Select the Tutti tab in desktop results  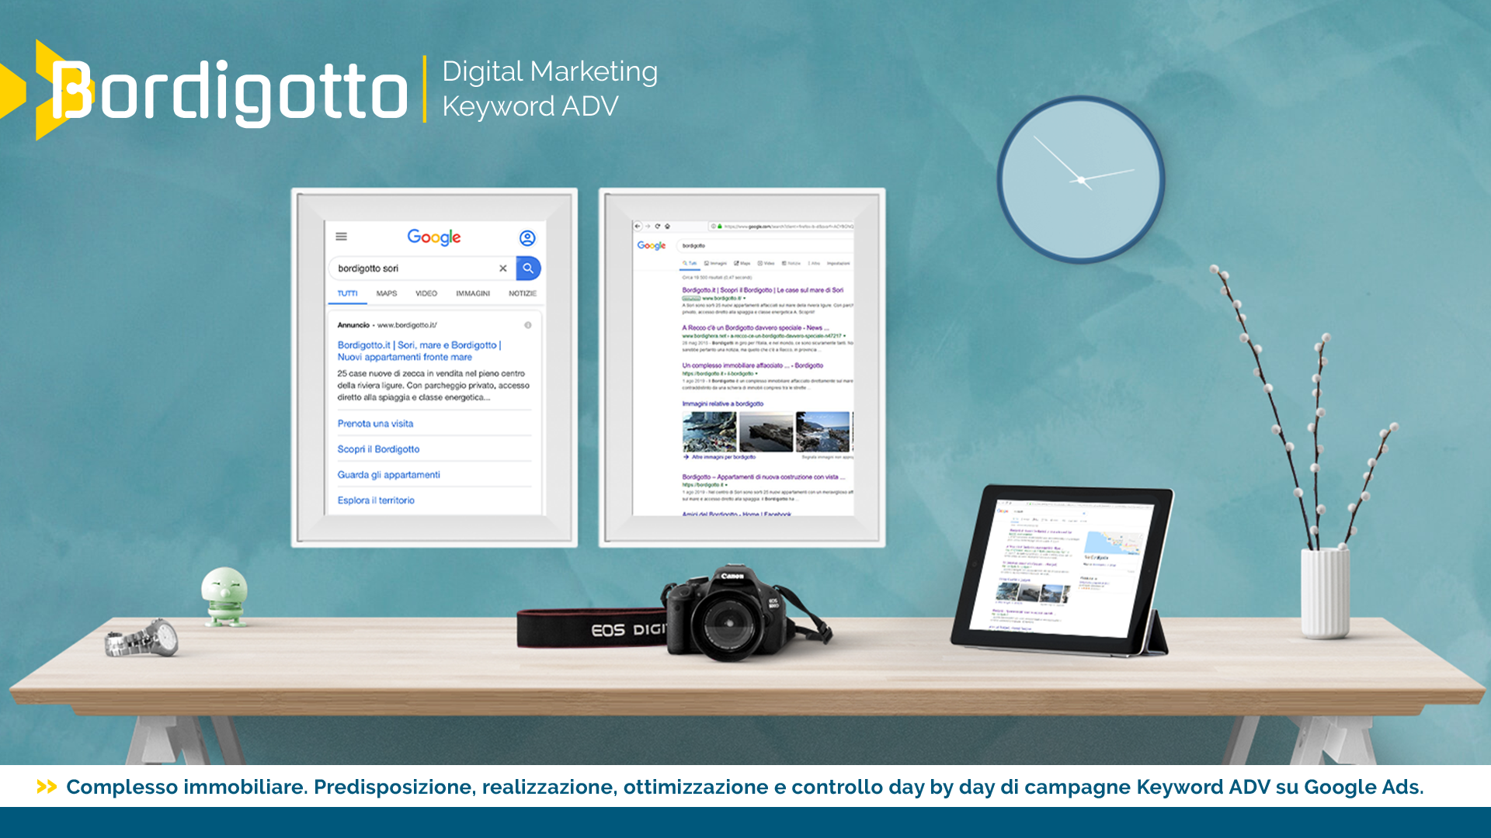click(x=690, y=263)
